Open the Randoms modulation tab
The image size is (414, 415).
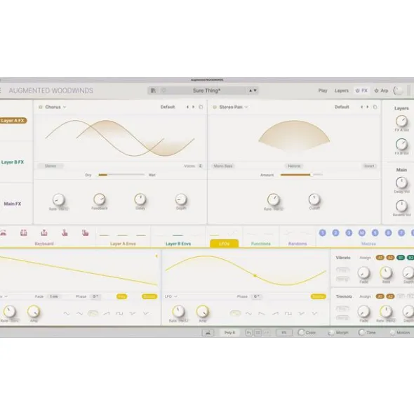(298, 244)
